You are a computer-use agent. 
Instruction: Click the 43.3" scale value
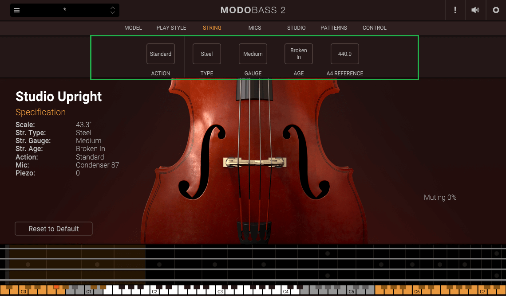[x=83, y=125]
